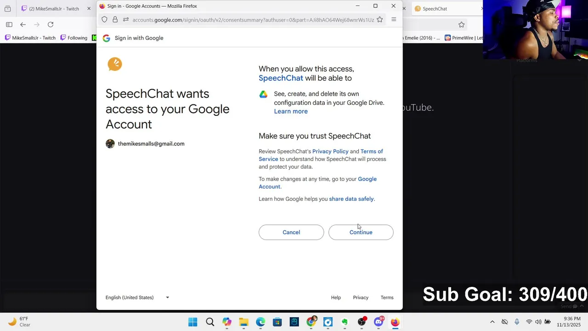Image resolution: width=588 pixels, height=331 pixels.
Task: Open Windows Search from taskbar
Action: click(x=210, y=322)
